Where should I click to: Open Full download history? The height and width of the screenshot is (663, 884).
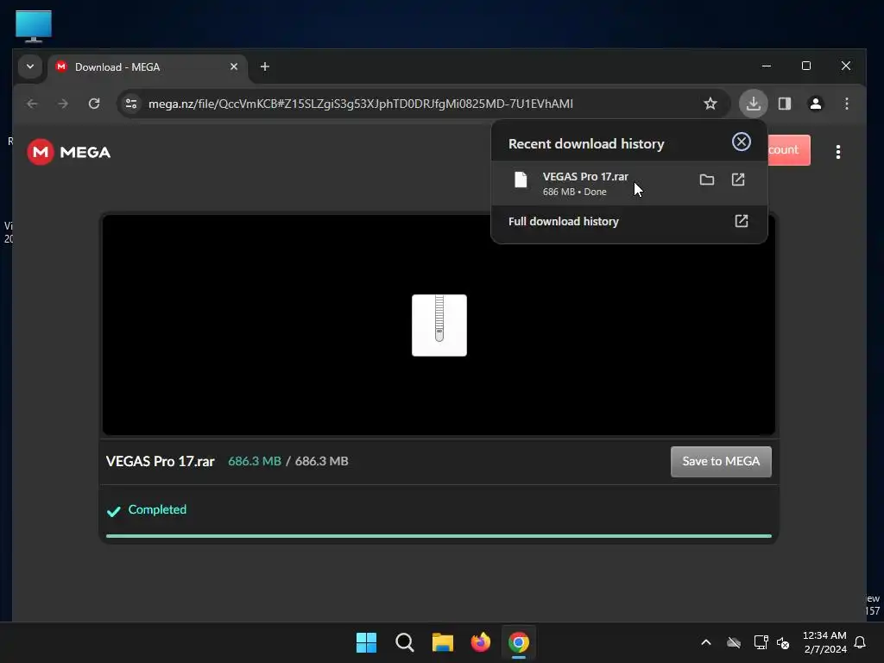pos(628,222)
